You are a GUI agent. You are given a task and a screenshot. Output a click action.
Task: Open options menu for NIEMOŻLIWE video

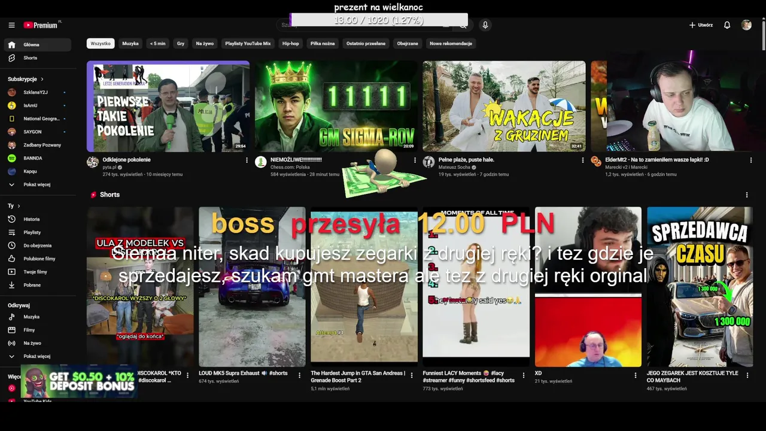415,160
